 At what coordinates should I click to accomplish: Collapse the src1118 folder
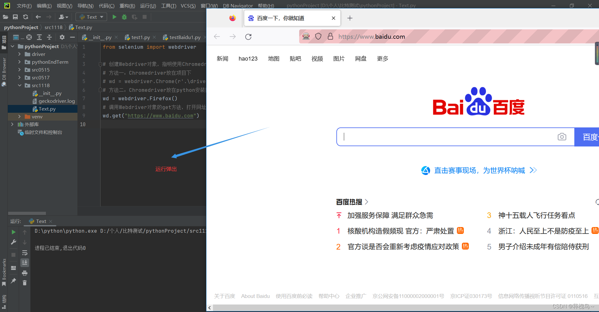tap(19, 85)
